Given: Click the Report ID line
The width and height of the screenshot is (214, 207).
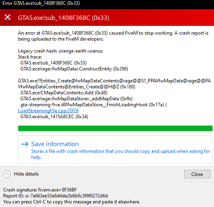Looking at the screenshot, I should click(x=55, y=196).
